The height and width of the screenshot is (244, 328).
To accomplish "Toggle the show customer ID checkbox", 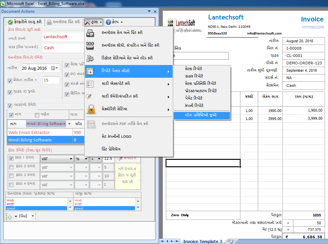I will 10,92.
